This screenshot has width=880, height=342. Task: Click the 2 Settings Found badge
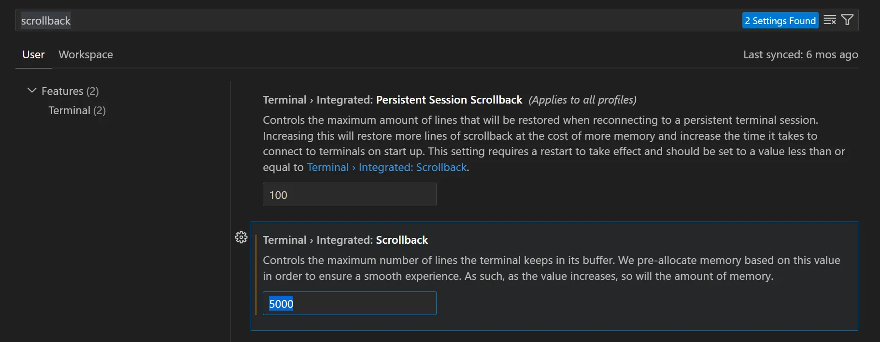click(x=780, y=20)
